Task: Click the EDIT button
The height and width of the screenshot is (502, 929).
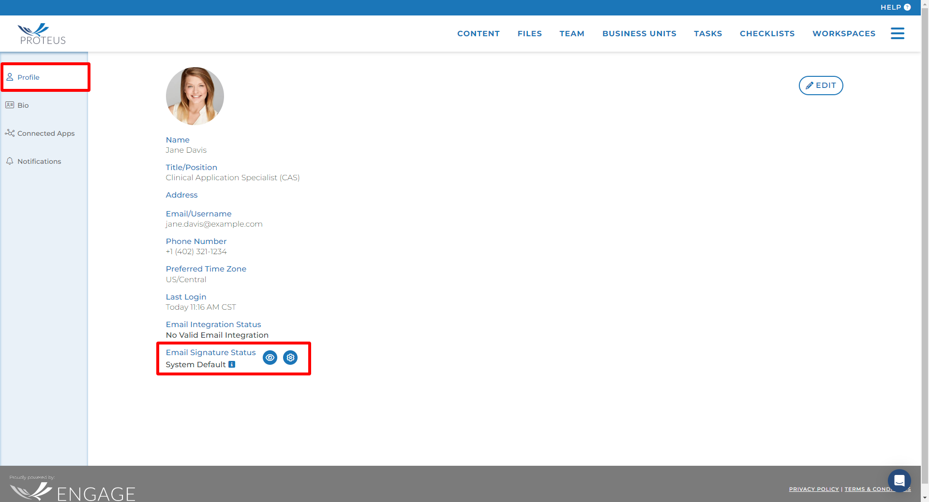Action: (821, 86)
